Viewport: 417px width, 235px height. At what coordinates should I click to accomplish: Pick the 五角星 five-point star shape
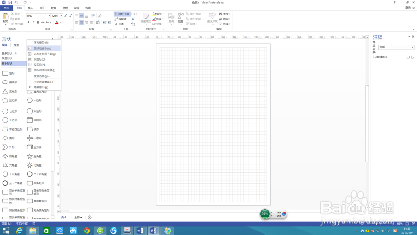(34, 156)
